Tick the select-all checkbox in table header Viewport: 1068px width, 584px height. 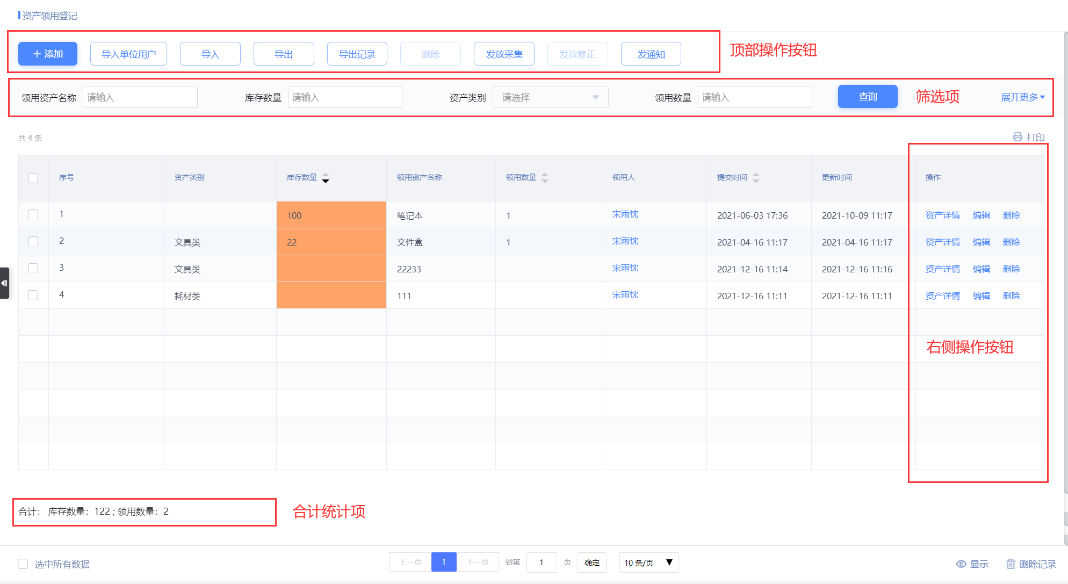tap(33, 178)
